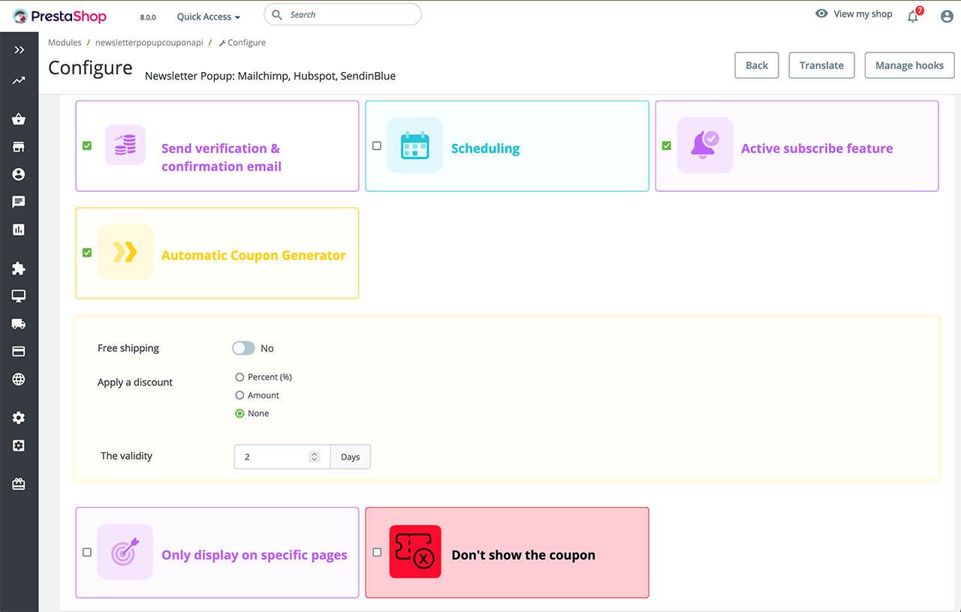Go to Modules breadcrumb link
Viewport: 961px width, 612px height.
click(65, 43)
